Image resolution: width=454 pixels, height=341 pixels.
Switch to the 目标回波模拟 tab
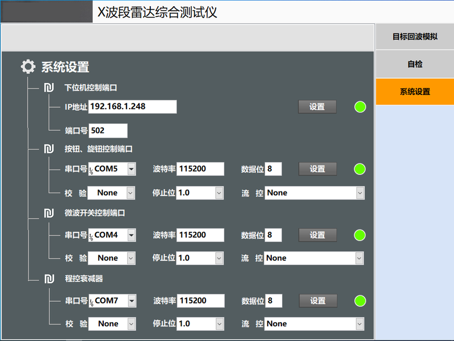(415, 36)
